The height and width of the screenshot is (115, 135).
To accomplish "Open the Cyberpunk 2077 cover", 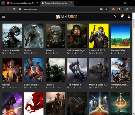I will coord(99,36).
